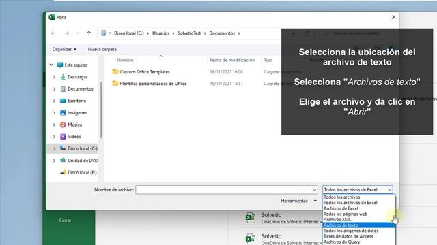Sort by Nombre column header
Viewport: 437px width, 245px height.
click(x=125, y=60)
